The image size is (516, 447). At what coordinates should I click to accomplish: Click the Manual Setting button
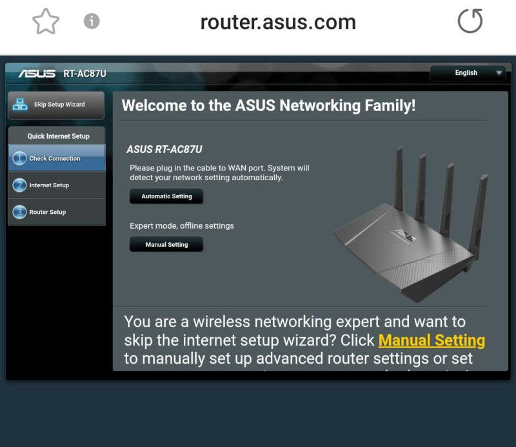(x=166, y=244)
